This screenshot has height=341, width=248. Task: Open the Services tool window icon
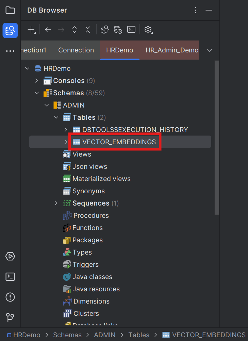tap(10, 256)
